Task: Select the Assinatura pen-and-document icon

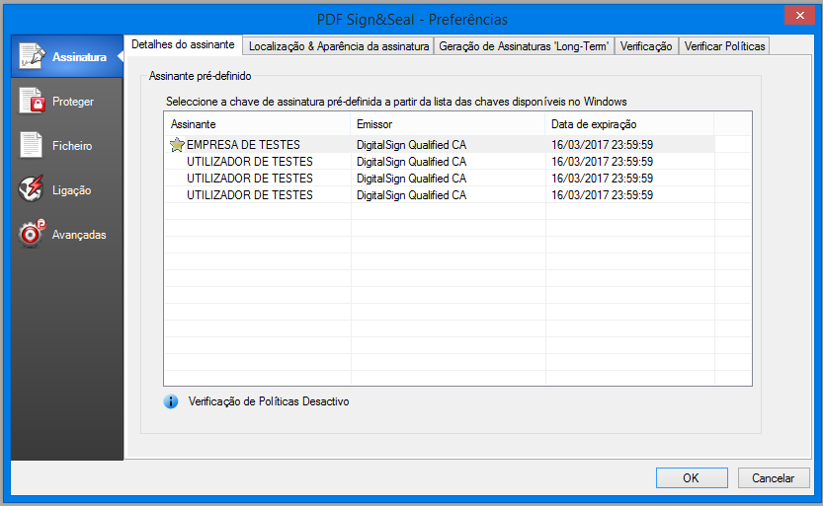Action: tap(32, 56)
